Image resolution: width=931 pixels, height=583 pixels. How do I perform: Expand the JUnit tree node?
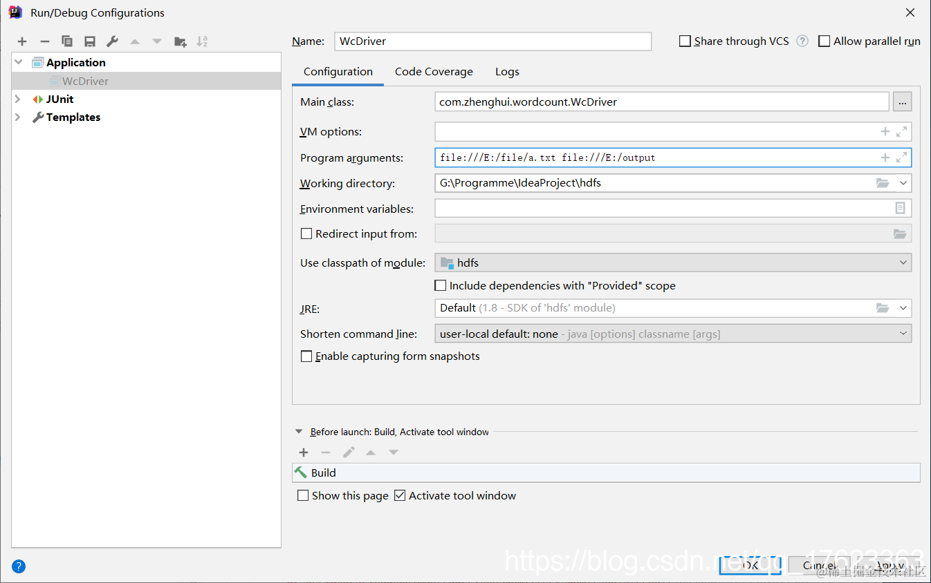pyautogui.click(x=19, y=99)
